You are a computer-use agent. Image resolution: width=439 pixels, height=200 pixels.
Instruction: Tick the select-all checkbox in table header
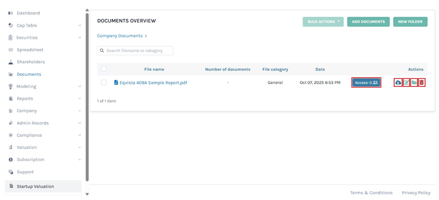[104, 69]
